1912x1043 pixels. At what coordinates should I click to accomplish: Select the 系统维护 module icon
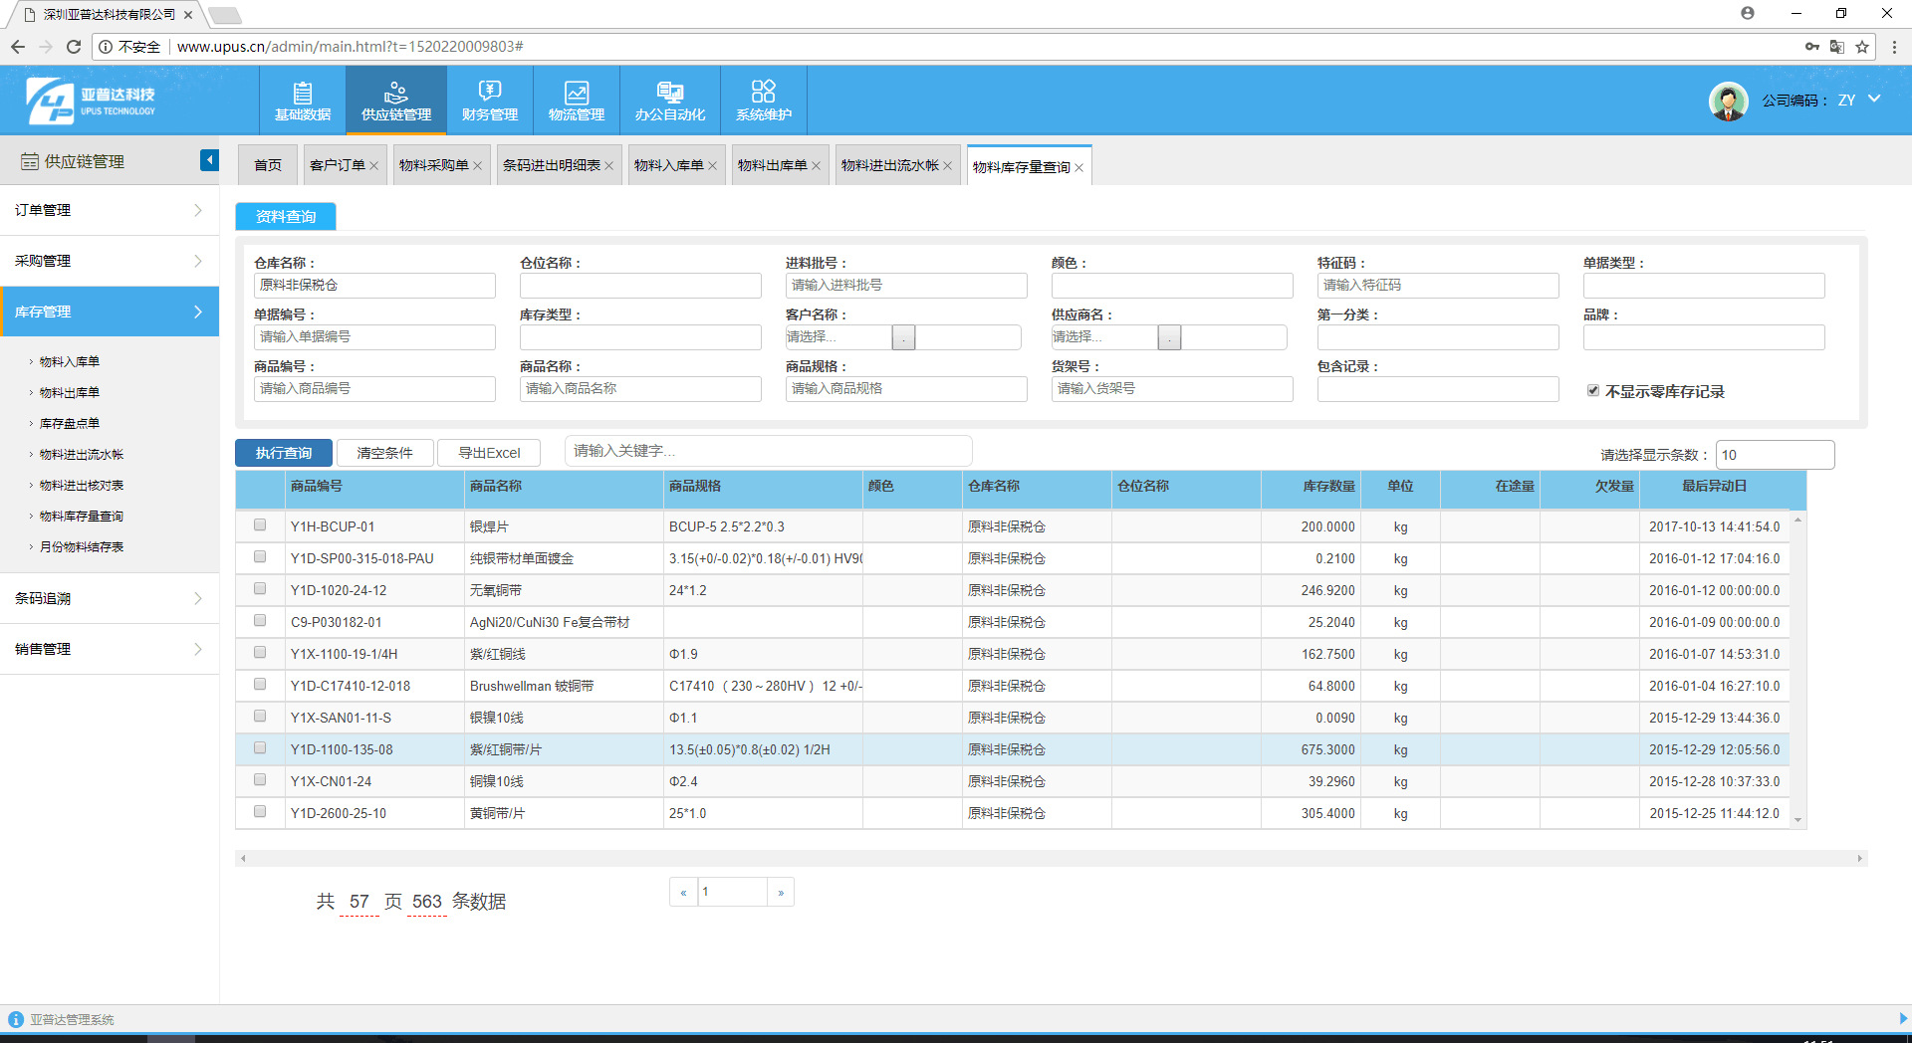(x=763, y=100)
